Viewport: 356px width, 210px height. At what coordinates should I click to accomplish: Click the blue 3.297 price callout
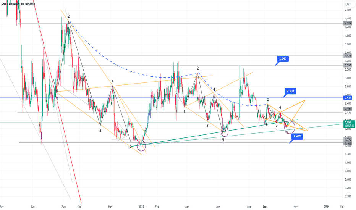[283, 59]
